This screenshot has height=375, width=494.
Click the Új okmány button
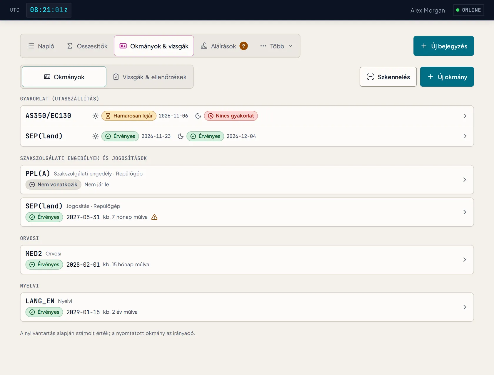[x=447, y=77]
